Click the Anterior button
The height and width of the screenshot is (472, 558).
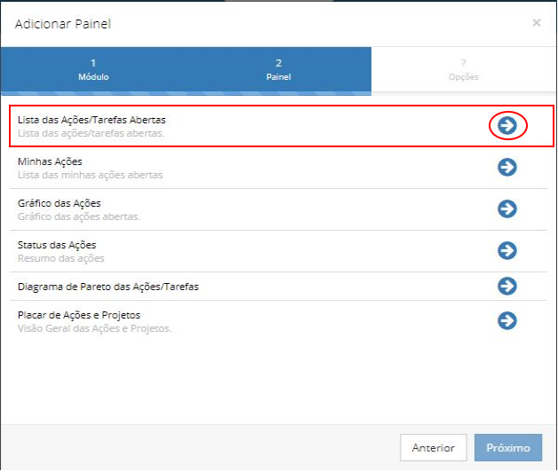(x=433, y=447)
